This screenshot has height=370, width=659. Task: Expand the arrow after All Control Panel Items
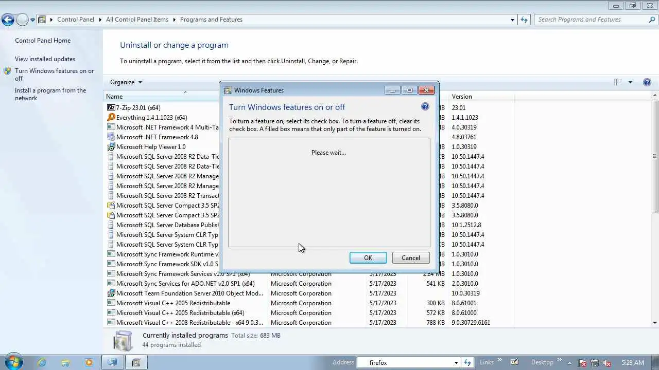tap(175, 20)
